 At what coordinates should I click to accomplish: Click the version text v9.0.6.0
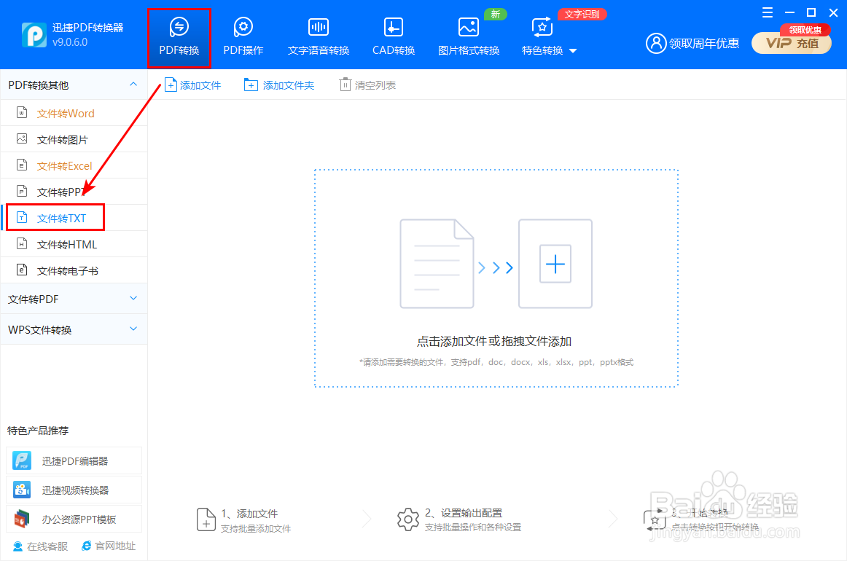coord(70,42)
